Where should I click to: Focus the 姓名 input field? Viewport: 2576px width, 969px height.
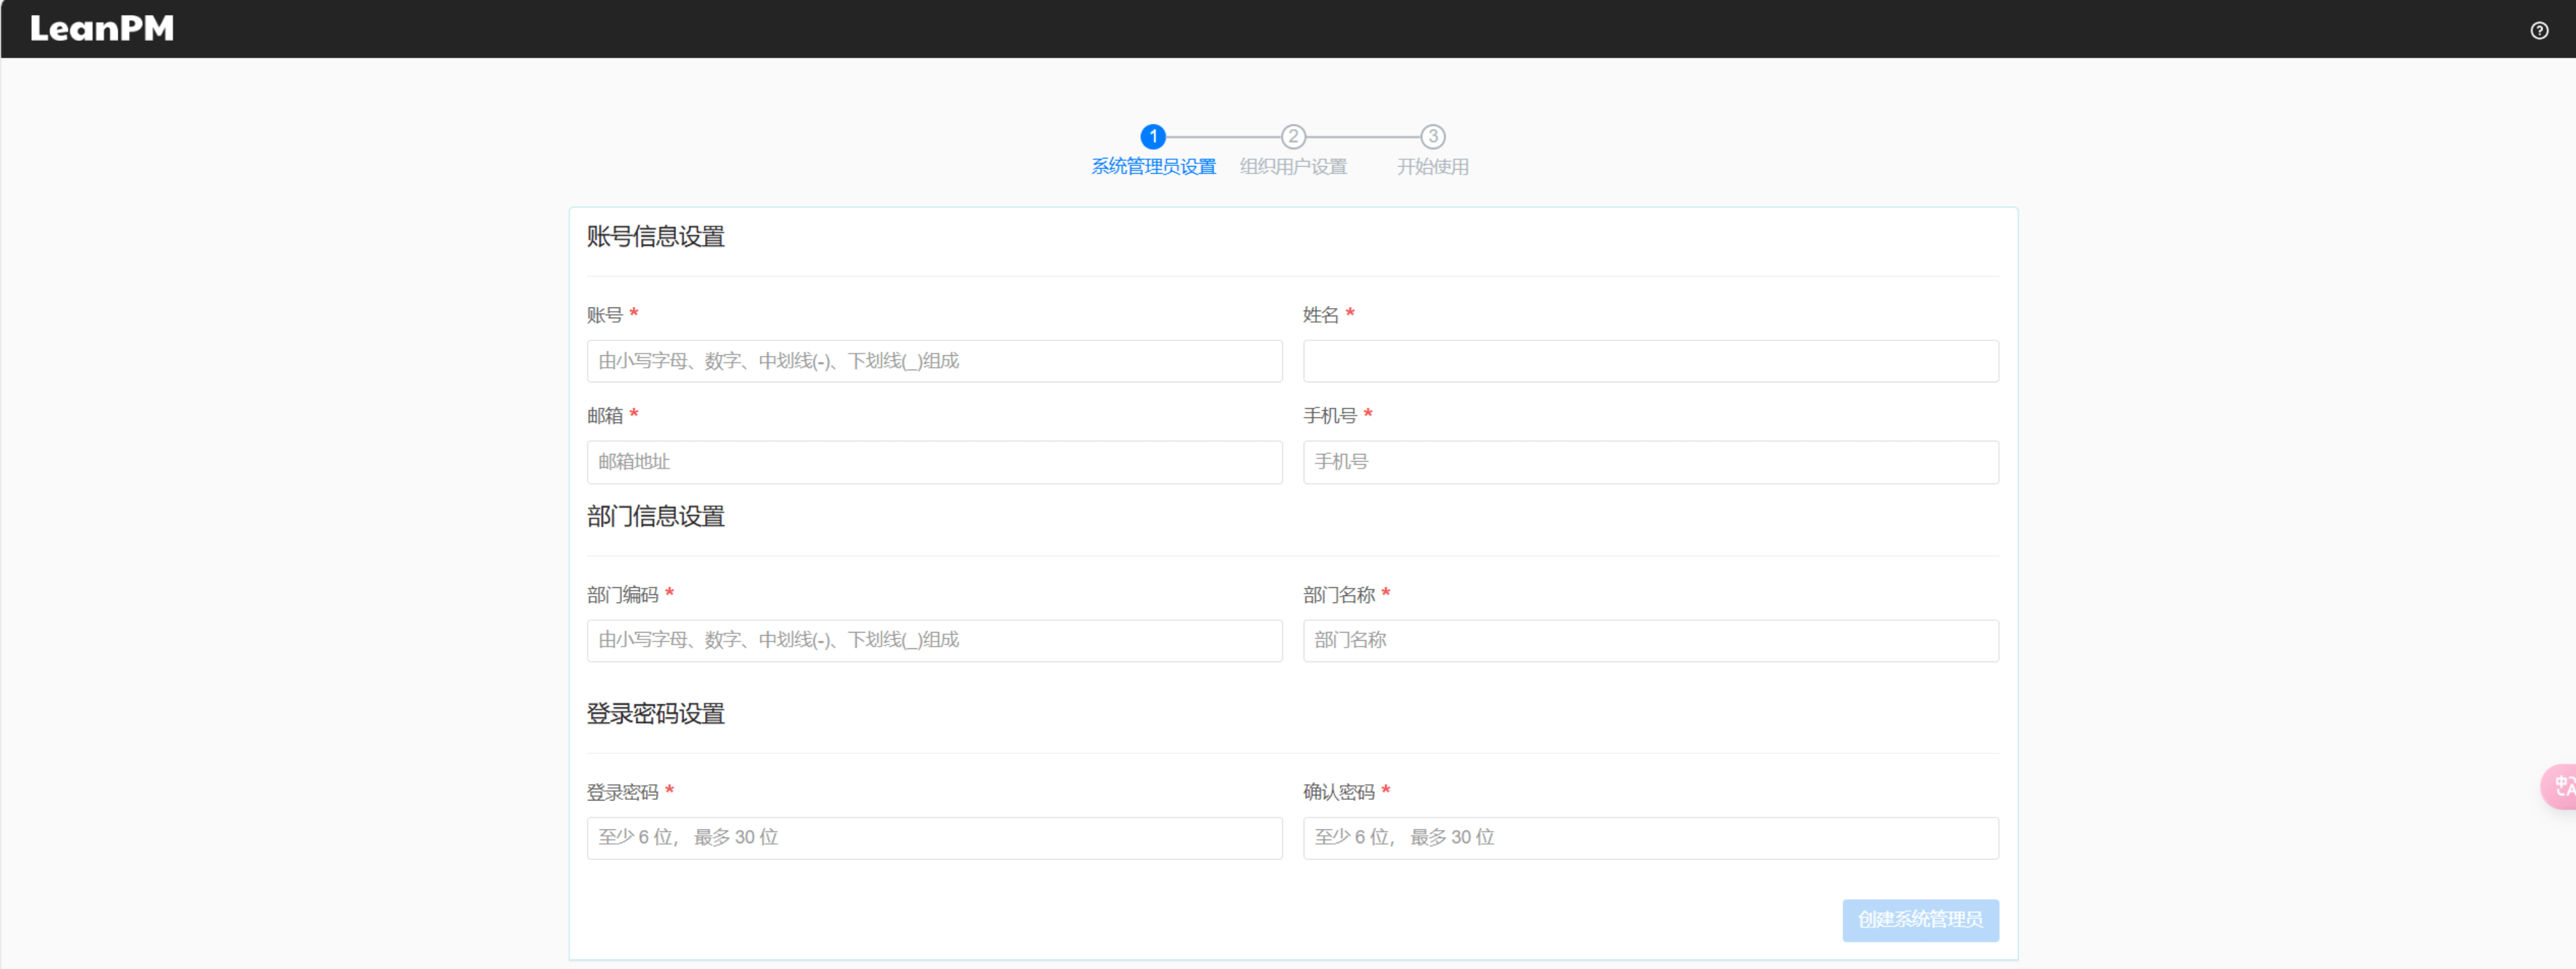coord(1650,361)
